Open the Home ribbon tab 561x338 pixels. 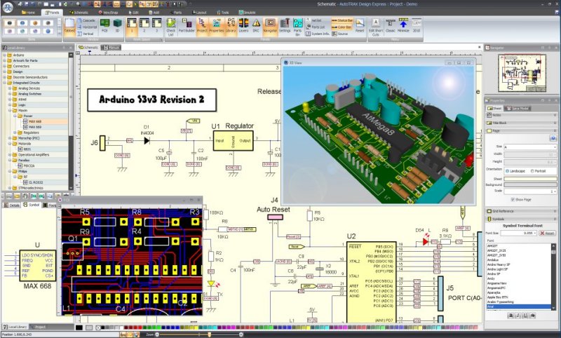pos(28,13)
